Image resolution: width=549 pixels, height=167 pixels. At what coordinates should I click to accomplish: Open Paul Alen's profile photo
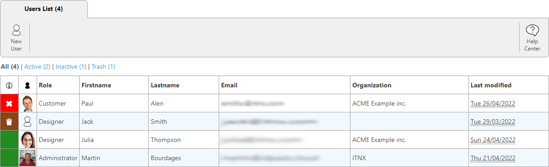(27, 103)
